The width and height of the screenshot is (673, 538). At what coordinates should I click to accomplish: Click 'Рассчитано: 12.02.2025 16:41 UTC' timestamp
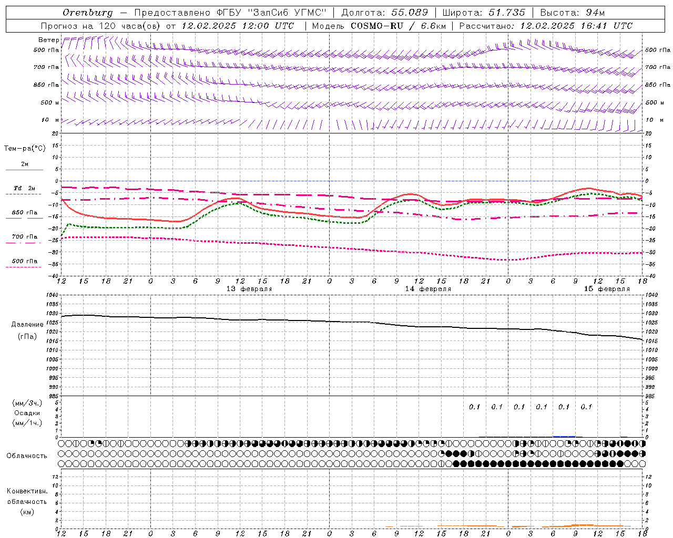pyautogui.click(x=546, y=26)
